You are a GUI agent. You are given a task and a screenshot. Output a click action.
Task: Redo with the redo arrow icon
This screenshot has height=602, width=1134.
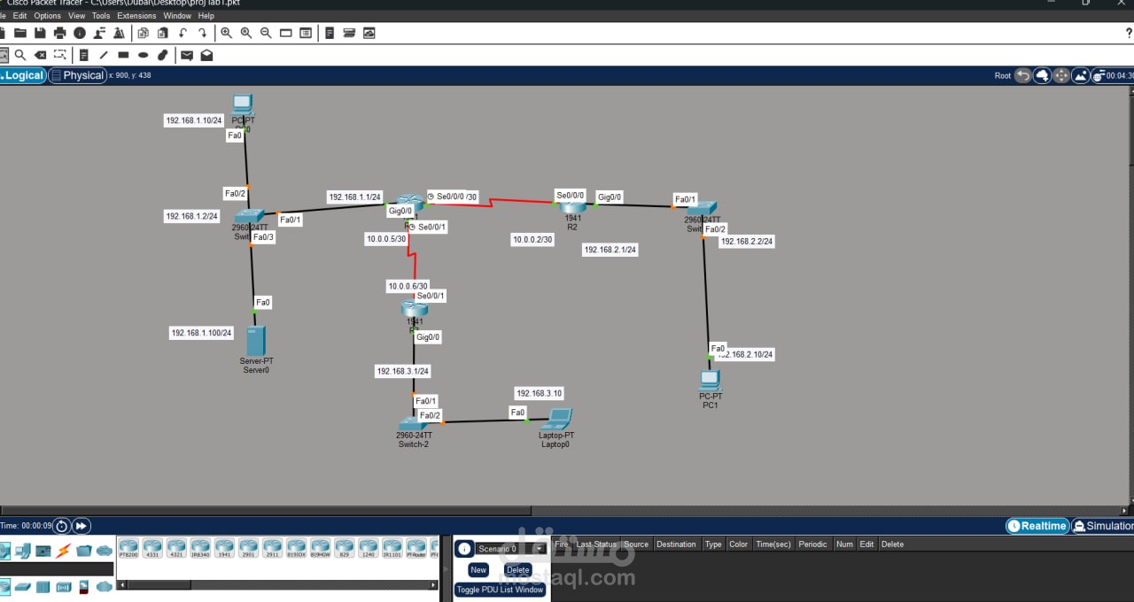tap(202, 33)
